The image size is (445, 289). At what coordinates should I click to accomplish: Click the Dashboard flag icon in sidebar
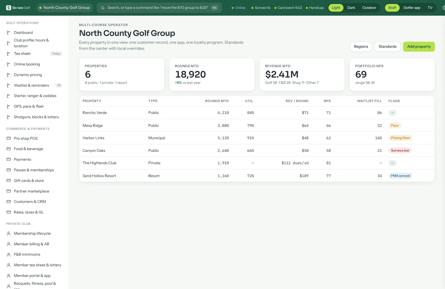[x=8, y=33]
